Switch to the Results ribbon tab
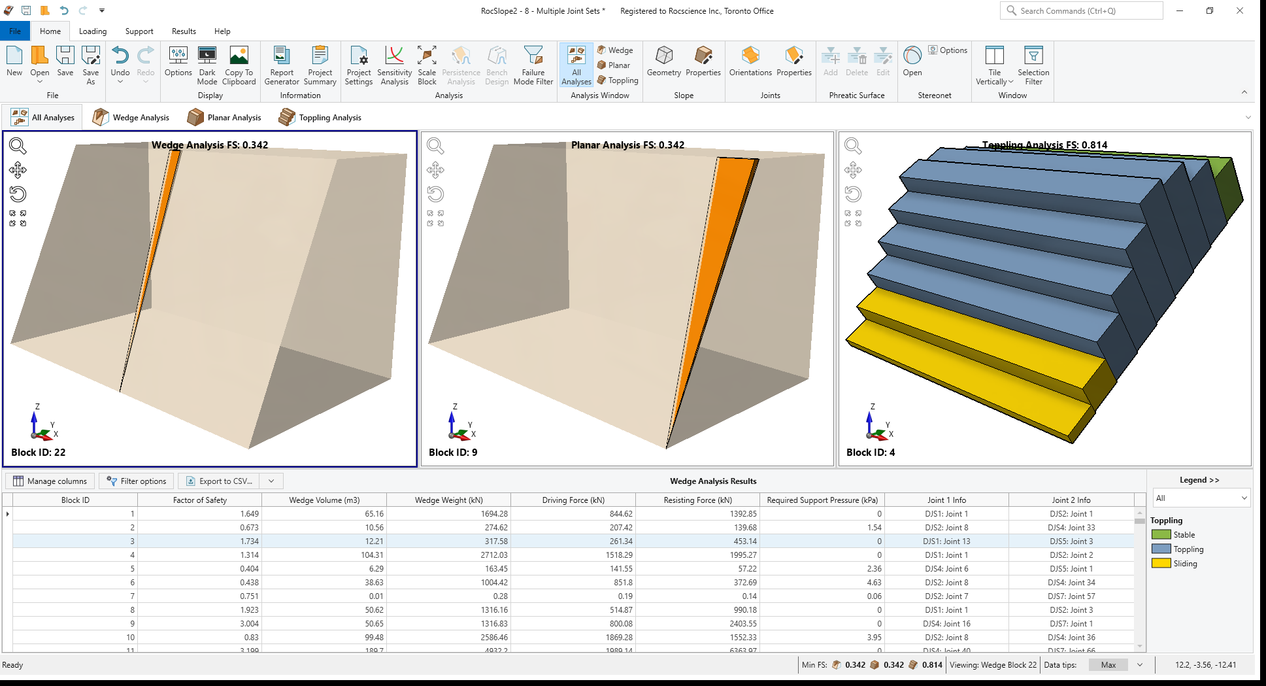Viewport: 1266px width, 686px height. pyautogui.click(x=184, y=31)
